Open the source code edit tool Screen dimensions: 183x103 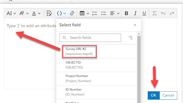49,13
